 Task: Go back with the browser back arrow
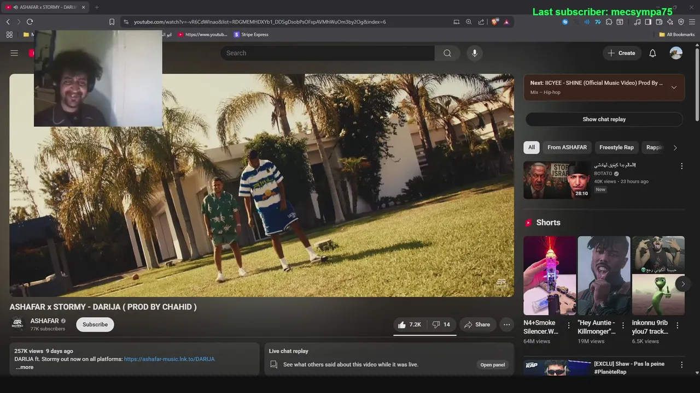[8, 22]
